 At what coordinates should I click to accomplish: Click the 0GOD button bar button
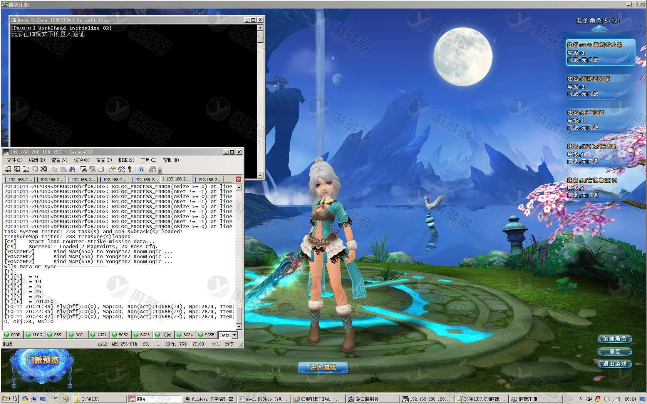coord(13,335)
